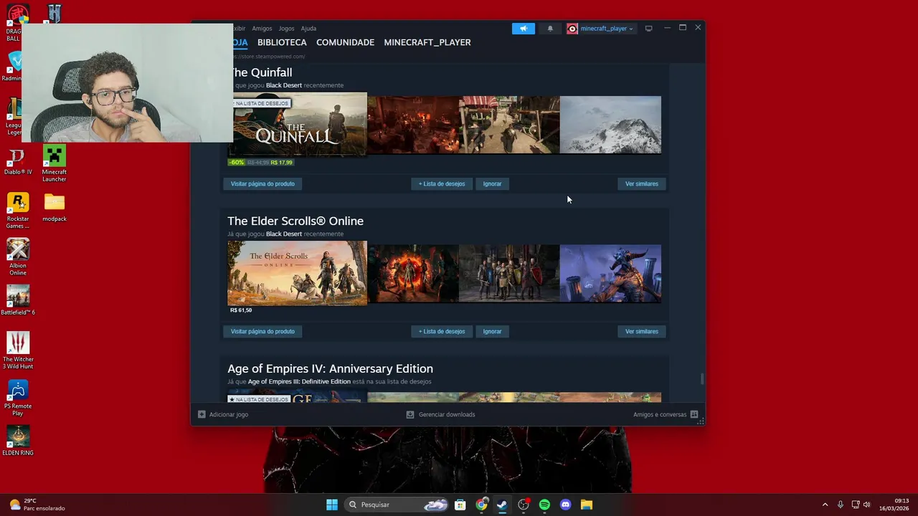This screenshot has width=918, height=516.
Task: Click Adicionar jogo at bottom left
Action: [x=223, y=414]
